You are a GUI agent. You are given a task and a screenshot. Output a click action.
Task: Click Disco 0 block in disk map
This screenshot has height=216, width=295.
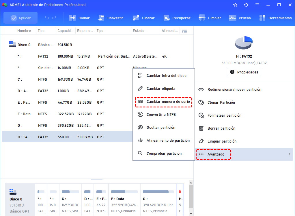pos(20,200)
